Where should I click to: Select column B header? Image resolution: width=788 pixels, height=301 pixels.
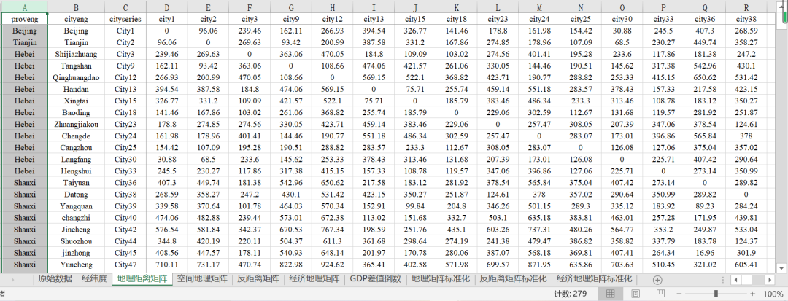pyautogui.click(x=77, y=7)
